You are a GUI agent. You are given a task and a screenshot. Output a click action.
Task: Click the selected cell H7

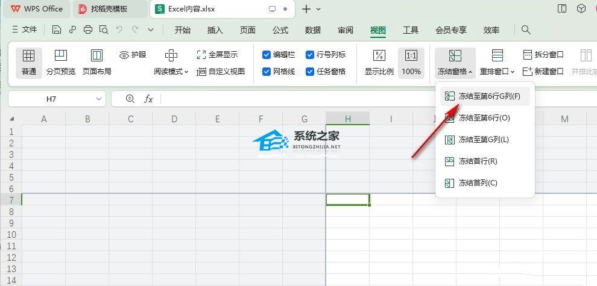(x=347, y=200)
